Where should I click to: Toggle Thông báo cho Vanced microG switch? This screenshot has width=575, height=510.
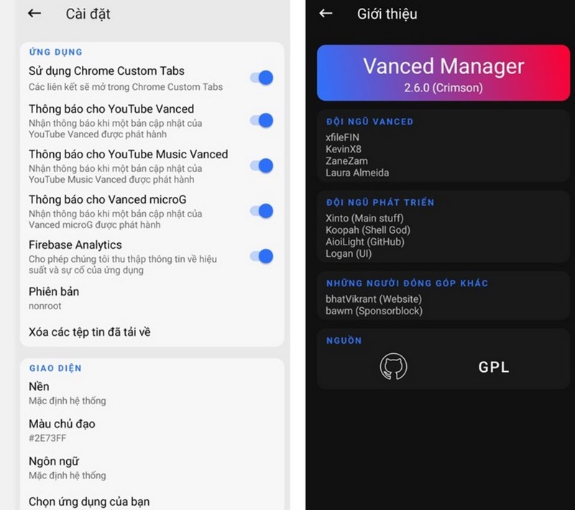coord(262,211)
